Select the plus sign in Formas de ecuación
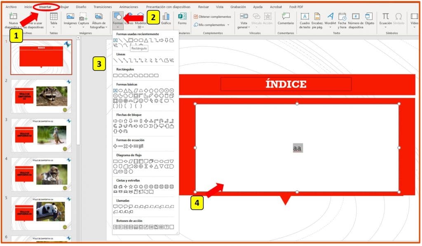 pyautogui.click(x=115, y=146)
